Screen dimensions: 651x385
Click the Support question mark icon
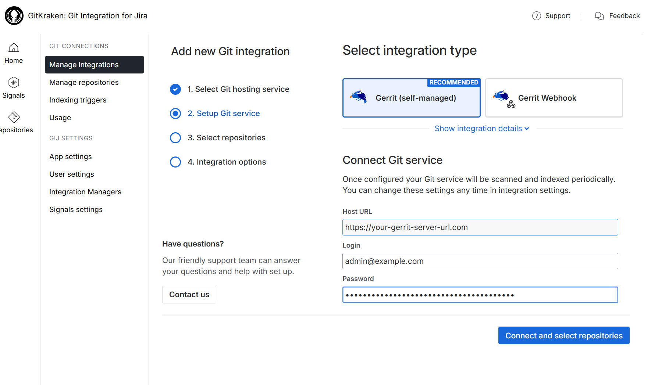[536, 16]
